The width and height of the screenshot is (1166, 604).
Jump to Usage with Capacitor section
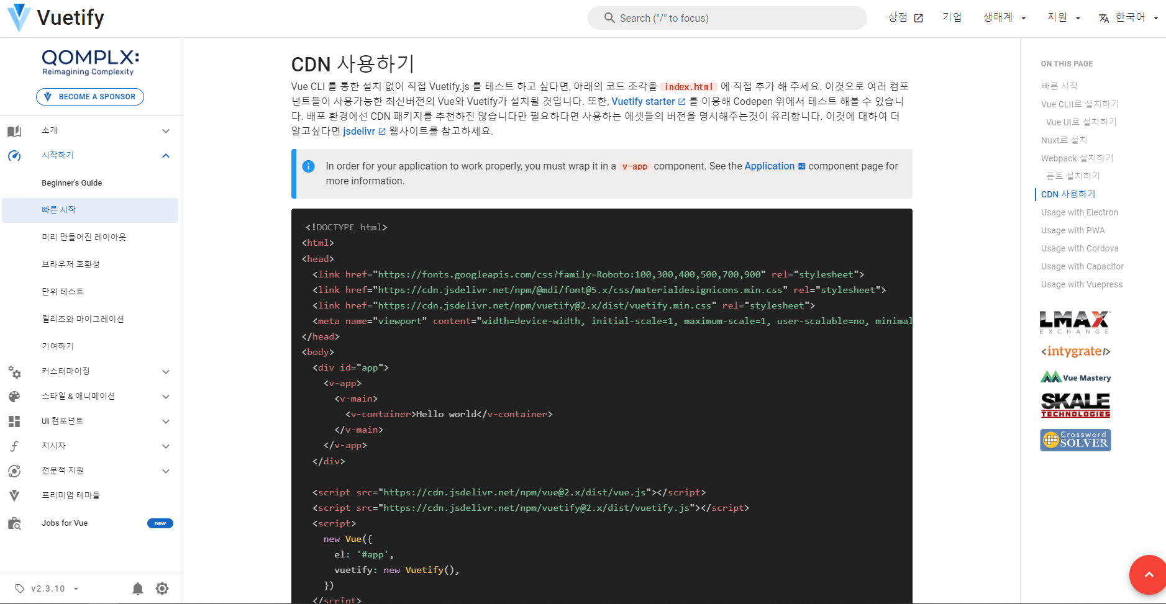(x=1082, y=266)
